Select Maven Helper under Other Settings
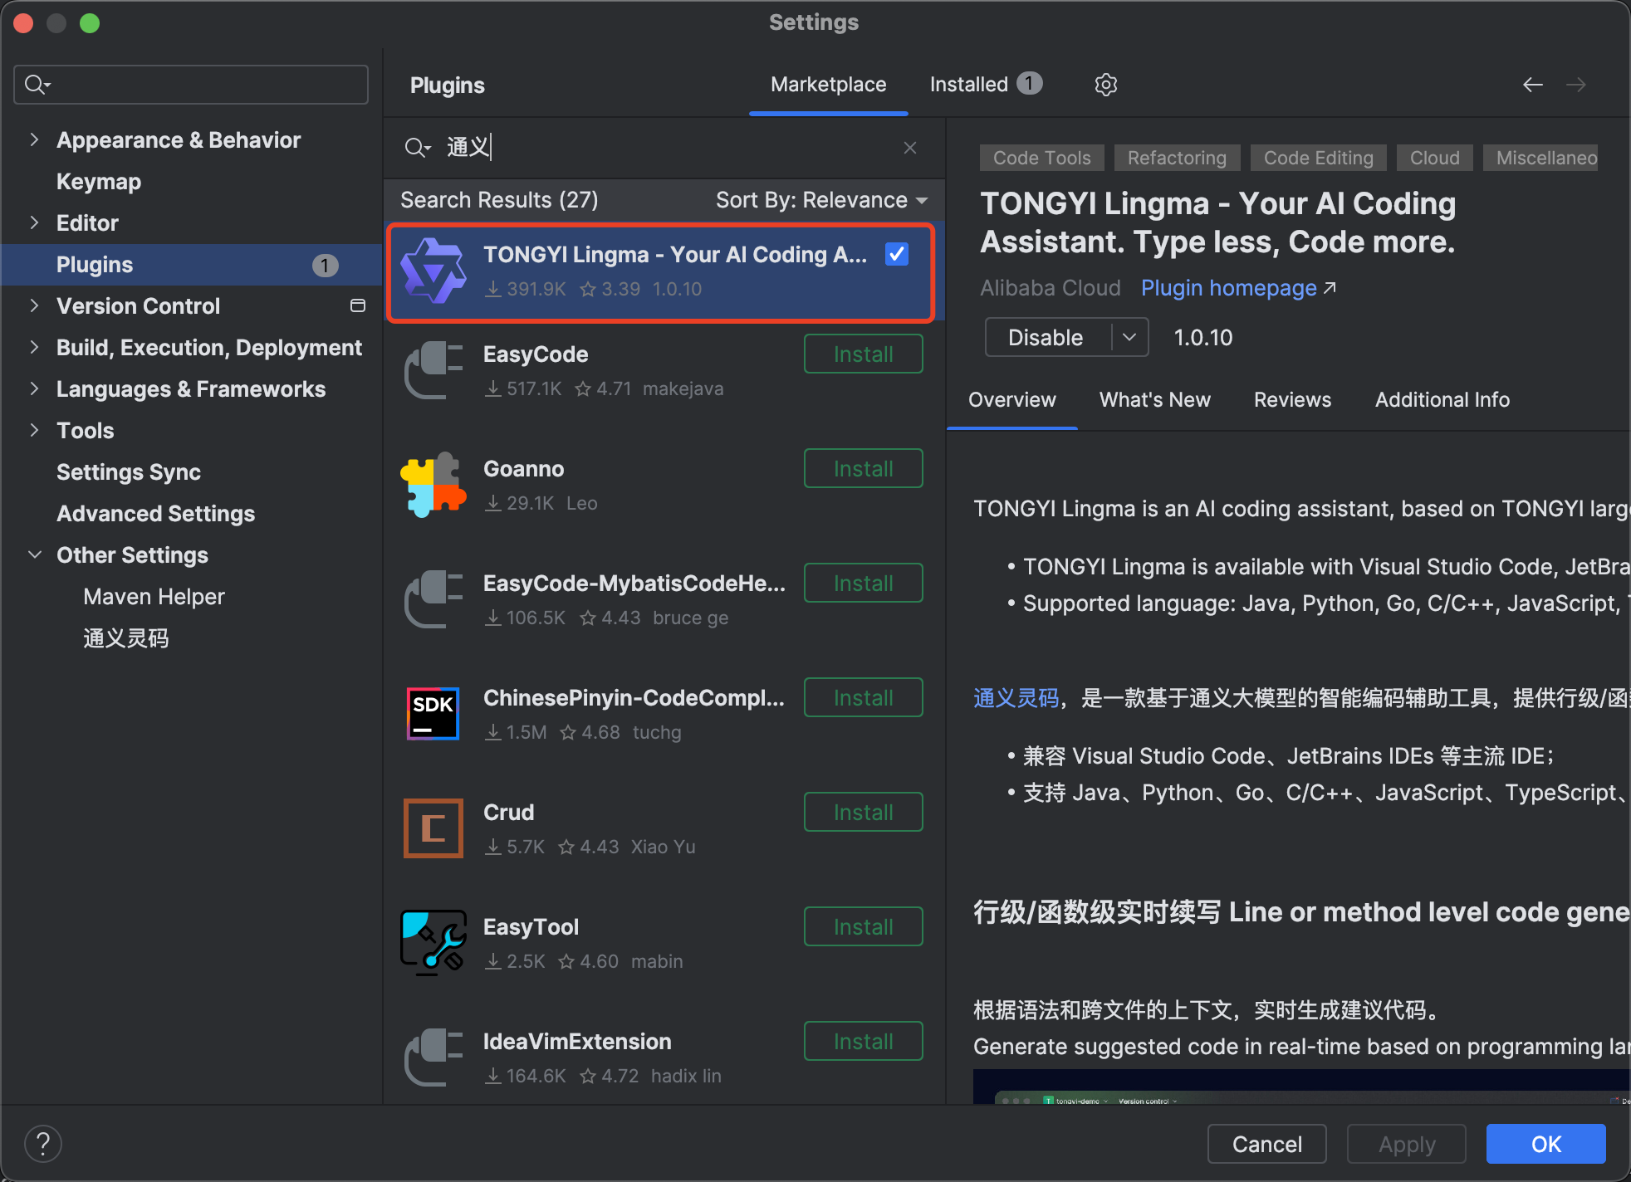 [x=154, y=596]
